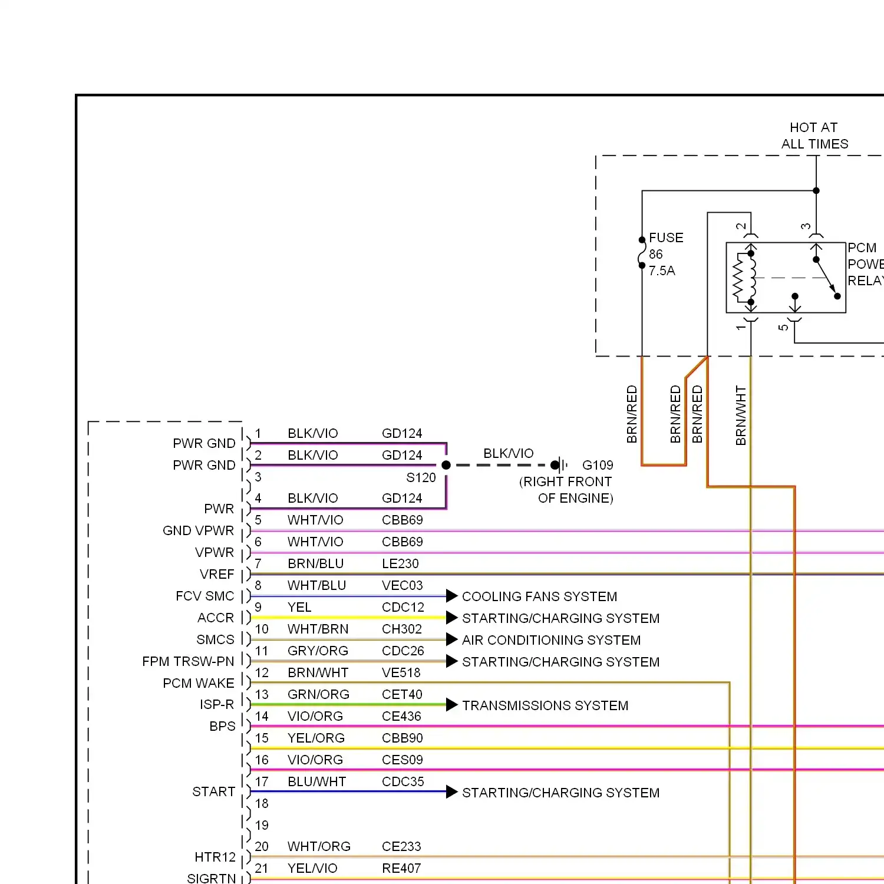This screenshot has width=884, height=884.
Task: Click the S120 splice dot
Action: (x=446, y=465)
